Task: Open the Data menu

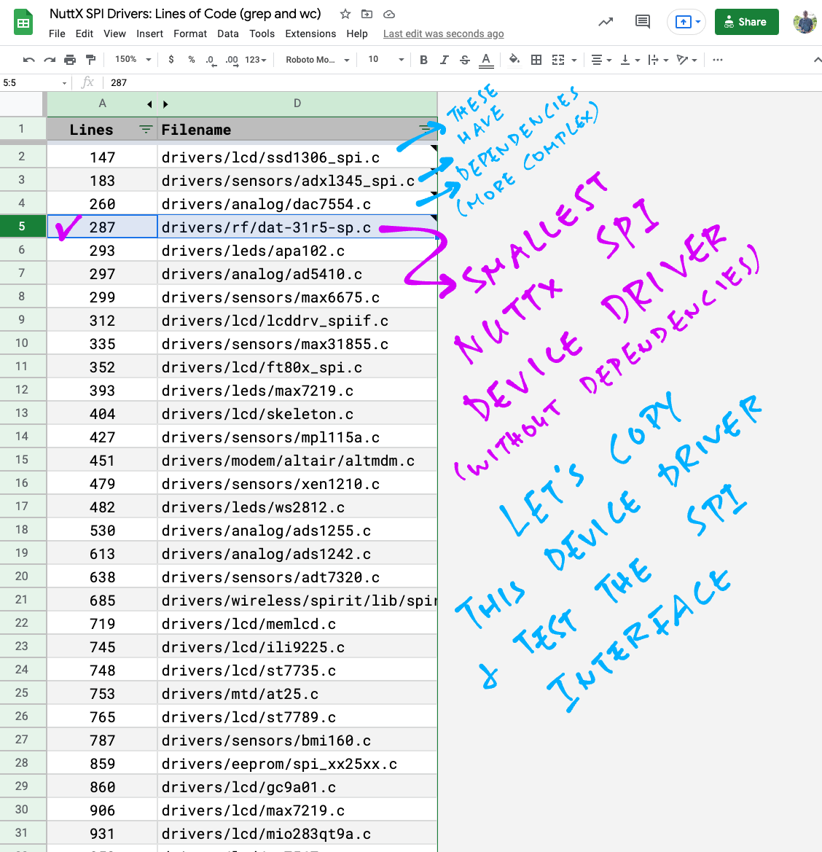Action: click(227, 34)
